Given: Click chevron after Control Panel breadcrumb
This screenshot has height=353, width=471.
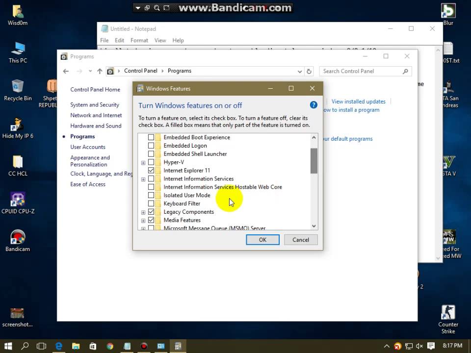Looking at the screenshot, I should [162, 71].
